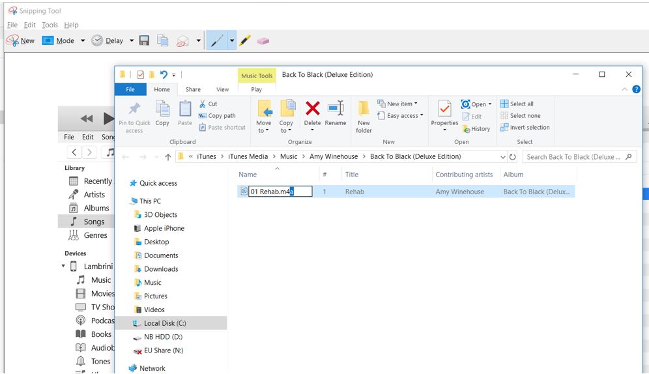649x374 pixels.
Task: Click the History button in Open group
Action: tap(476, 128)
